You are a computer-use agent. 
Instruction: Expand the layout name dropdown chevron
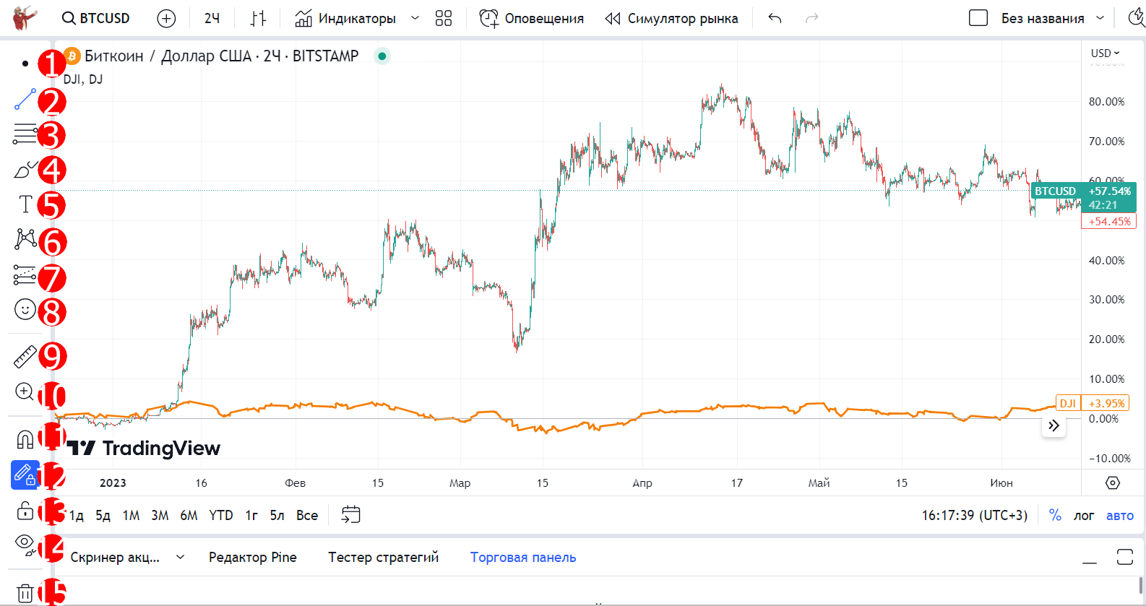tap(1100, 18)
